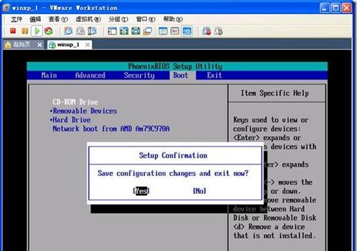The image size is (357, 251).
Task: Select the [No] confirmation option
Action: click(x=200, y=191)
